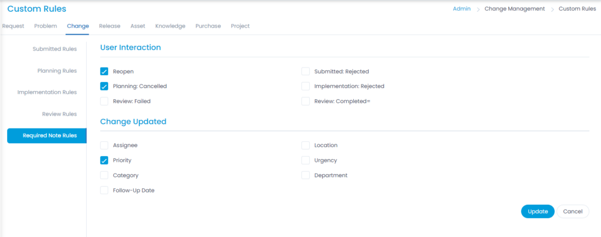Enable the Review: Completed checkbox
Image resolution: width=601 pixels, height=237 pixels.
[x=305, y=101]
